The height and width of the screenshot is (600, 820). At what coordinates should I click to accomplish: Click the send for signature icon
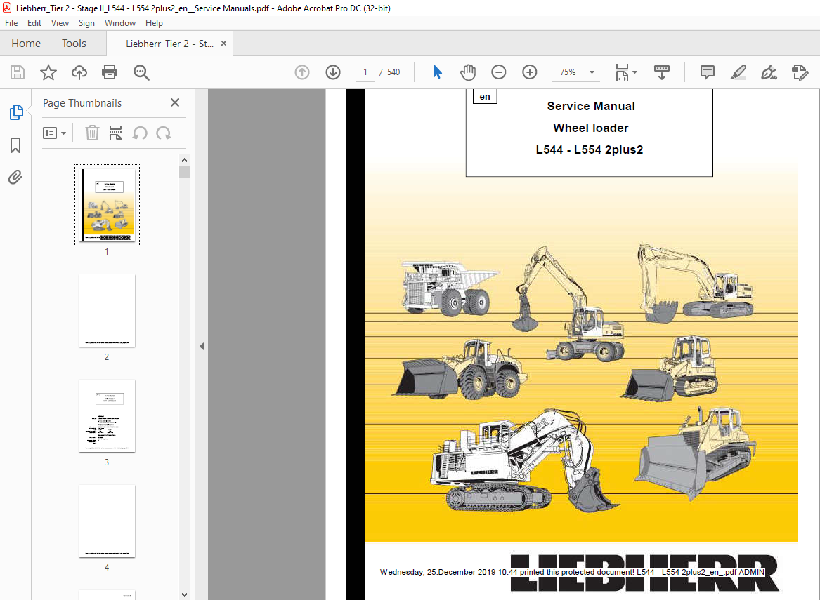800,72
